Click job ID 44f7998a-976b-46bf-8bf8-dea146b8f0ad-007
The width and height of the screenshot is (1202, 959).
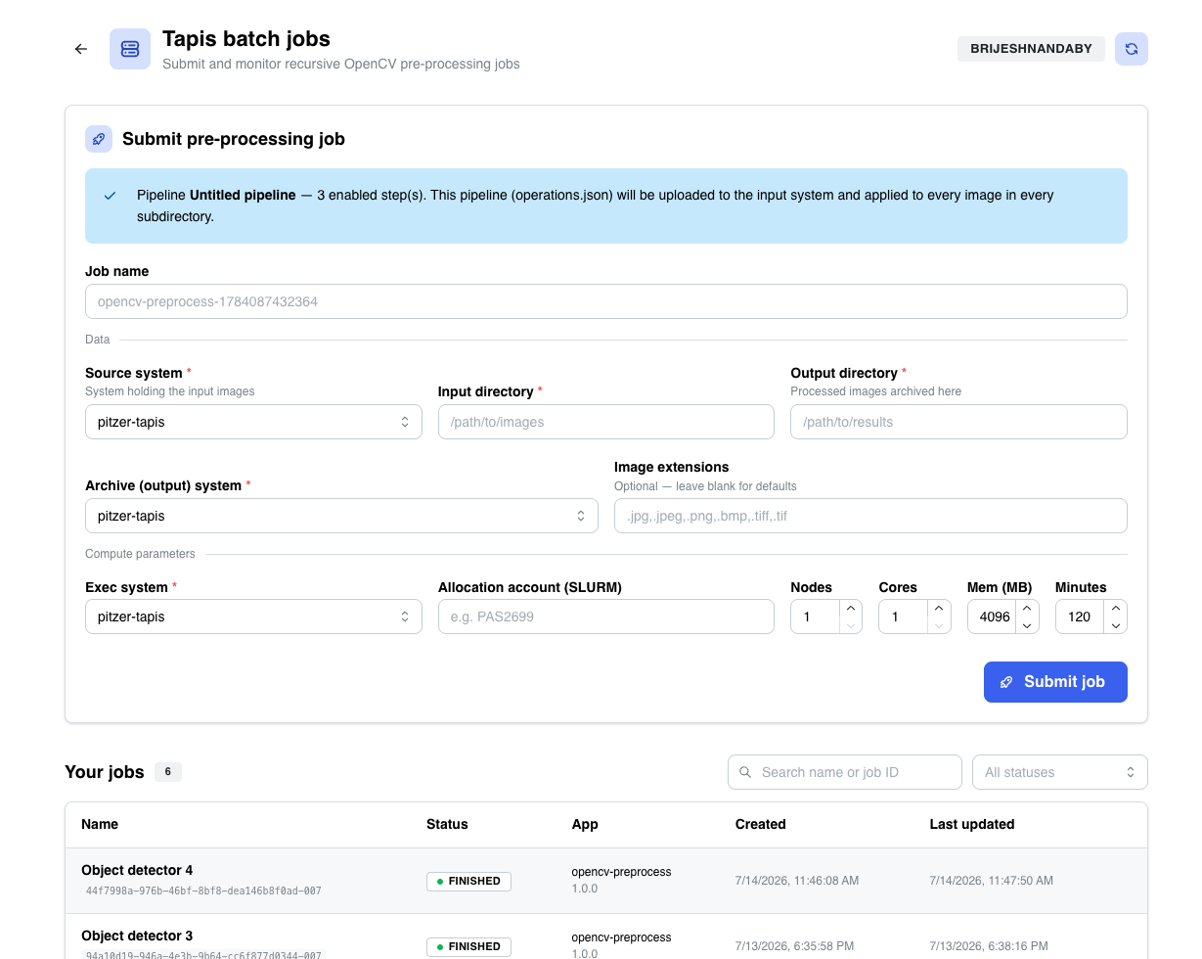coord(203,891)
